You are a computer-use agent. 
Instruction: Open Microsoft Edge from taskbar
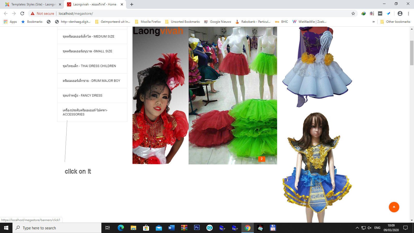(121, 228)
